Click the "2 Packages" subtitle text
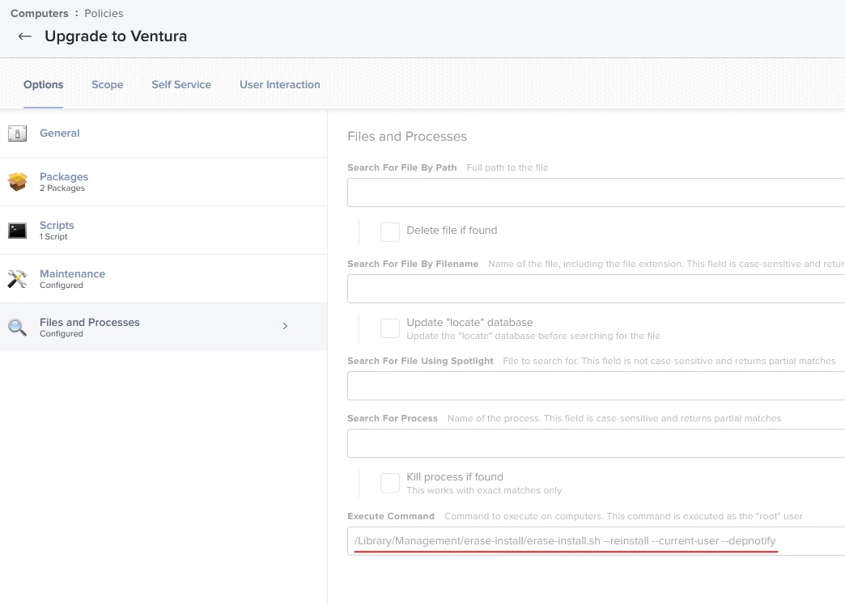 click(62, 188)
